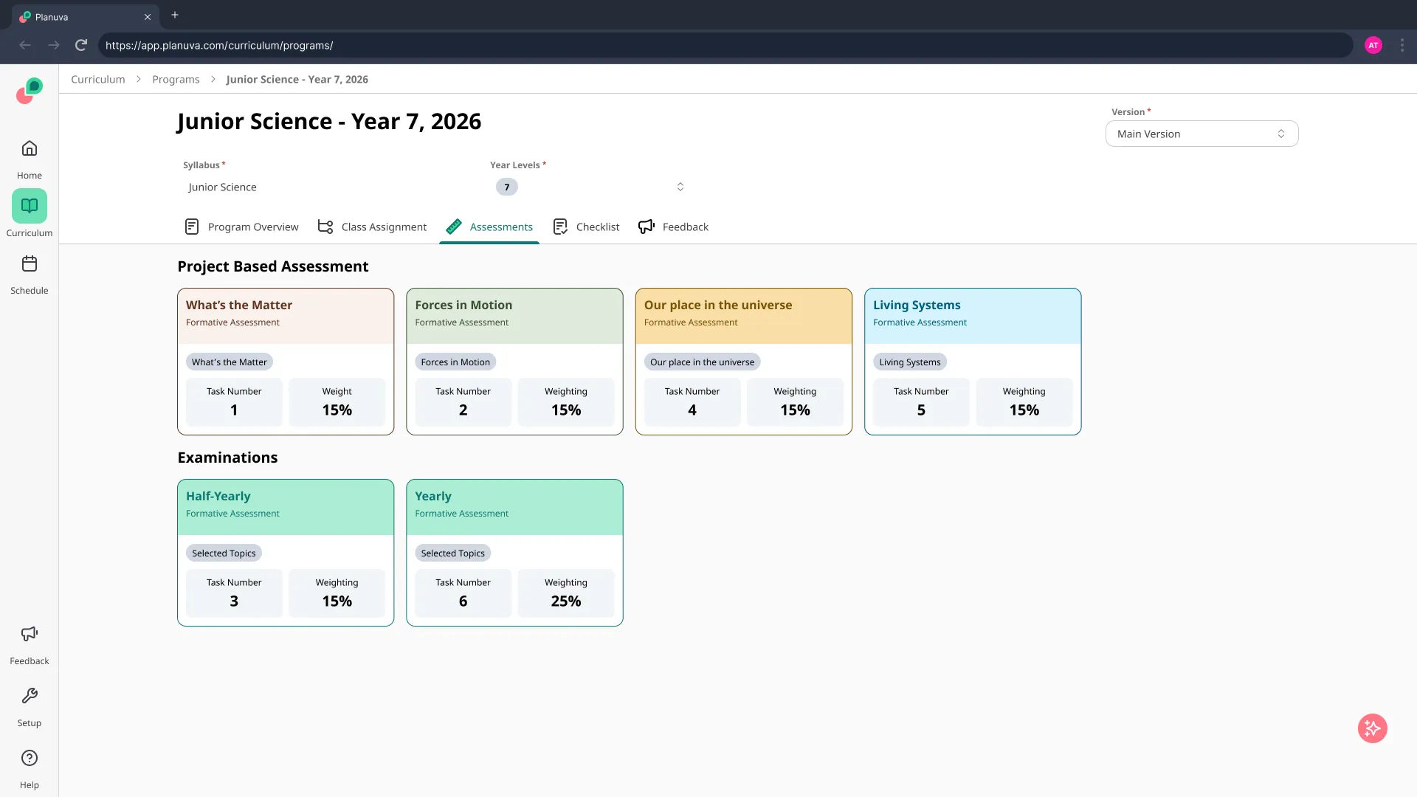Go to Curriculum breadcrumb link

coord(97,80)
